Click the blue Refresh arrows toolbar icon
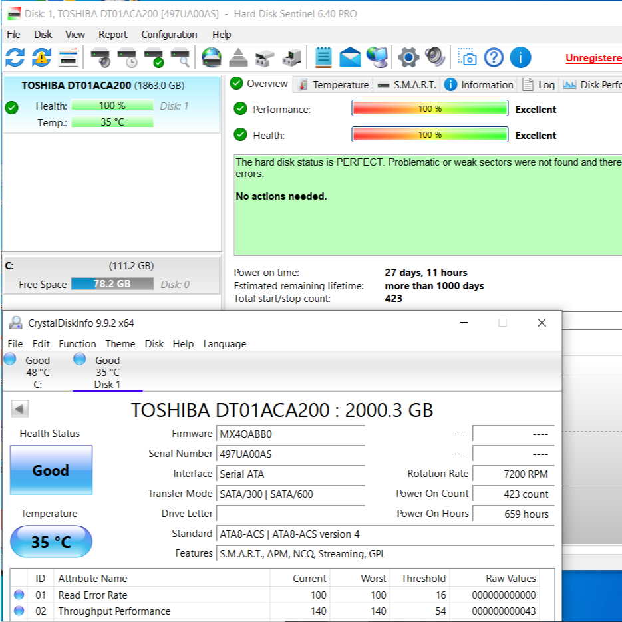Viewport: 622px width, 622px height. (x=15, y=57)
